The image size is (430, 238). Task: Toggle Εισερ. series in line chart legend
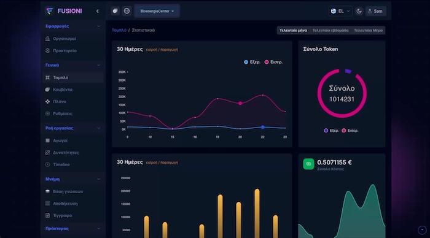(273, 62)
